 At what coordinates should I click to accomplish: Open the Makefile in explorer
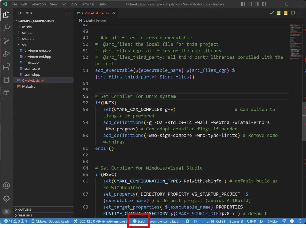point(29,86)
